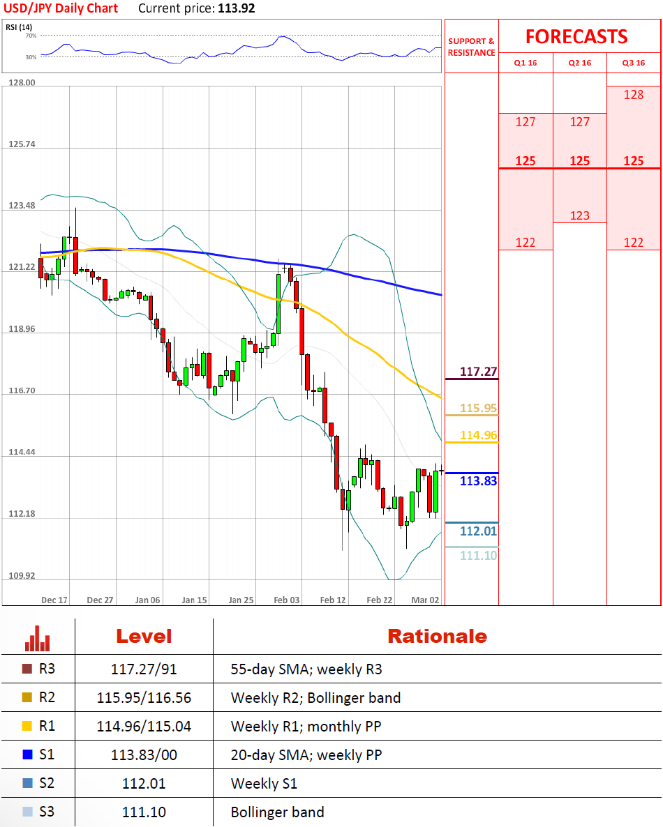This screenshot has width=663, height=827.
Task: Select the Q2 16 forecast column header
Action: click(x=579, y=63)
